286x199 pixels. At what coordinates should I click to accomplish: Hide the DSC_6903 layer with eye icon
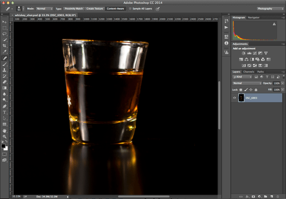click(234, 98)
